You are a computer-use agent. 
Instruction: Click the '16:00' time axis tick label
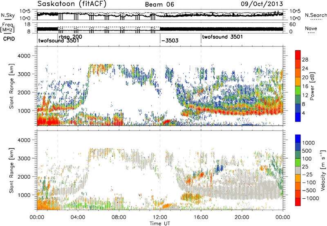click(201, 217)
